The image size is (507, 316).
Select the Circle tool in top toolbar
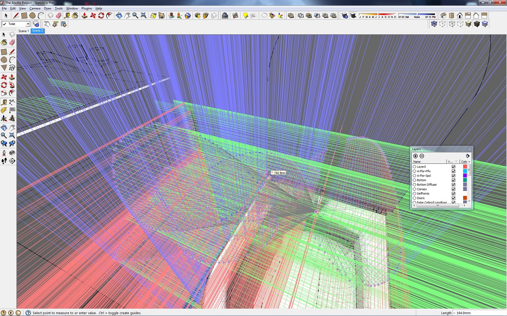coord(32,15)
